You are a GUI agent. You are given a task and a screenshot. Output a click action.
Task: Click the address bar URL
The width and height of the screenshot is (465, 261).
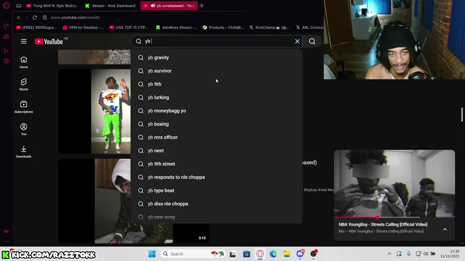point(75,17)
